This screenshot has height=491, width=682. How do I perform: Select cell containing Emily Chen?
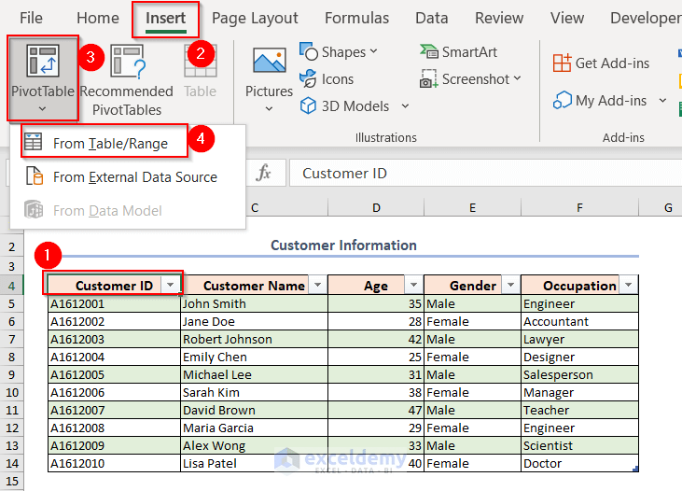[x=254, y=357]
